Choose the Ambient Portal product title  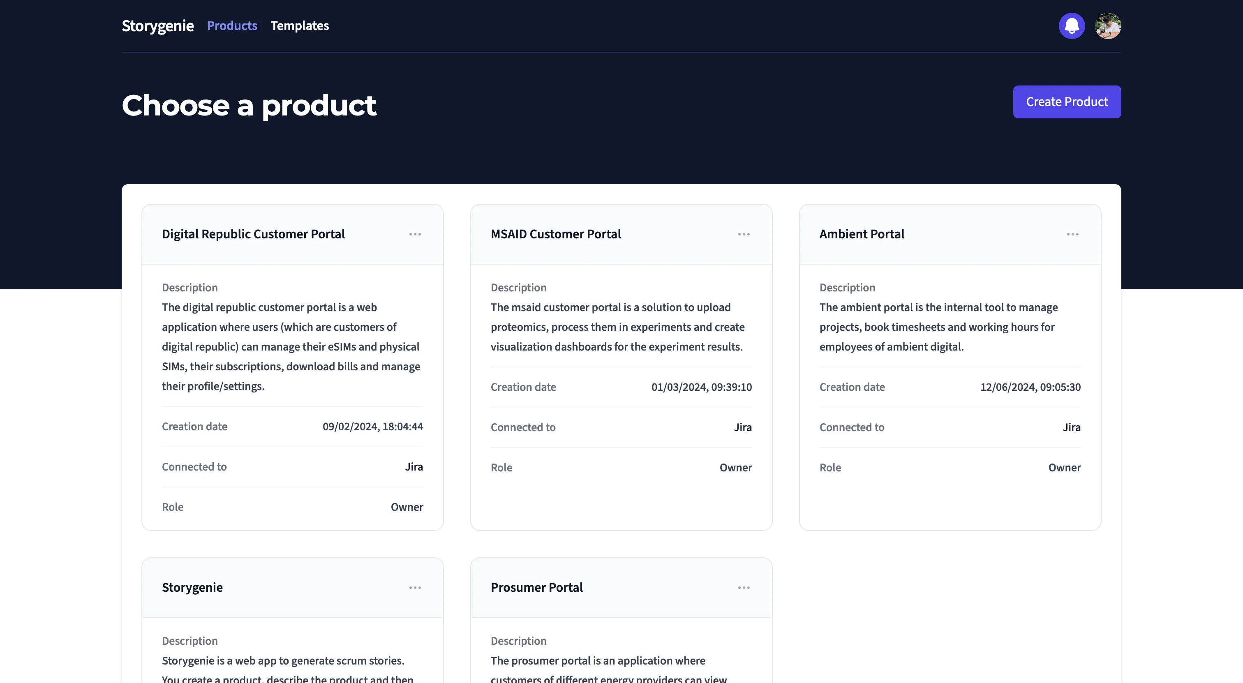point(861,234)
